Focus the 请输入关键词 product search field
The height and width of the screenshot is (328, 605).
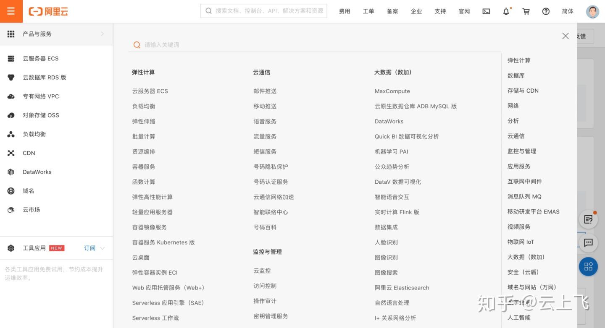tap(314, 45)
